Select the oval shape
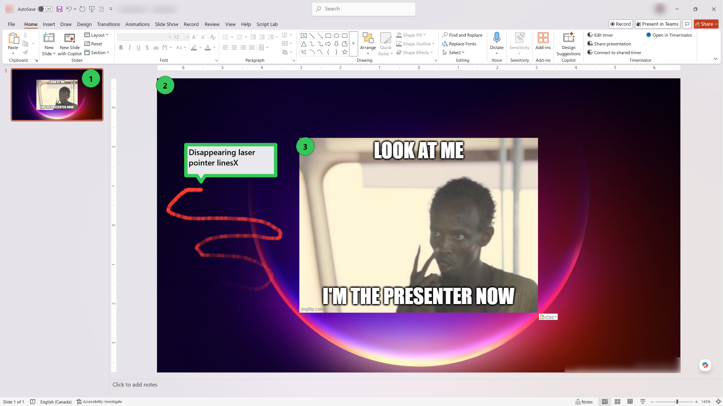The width and height of the screenshot is (723, 406). pyautogui.click(x=336, y=36)
